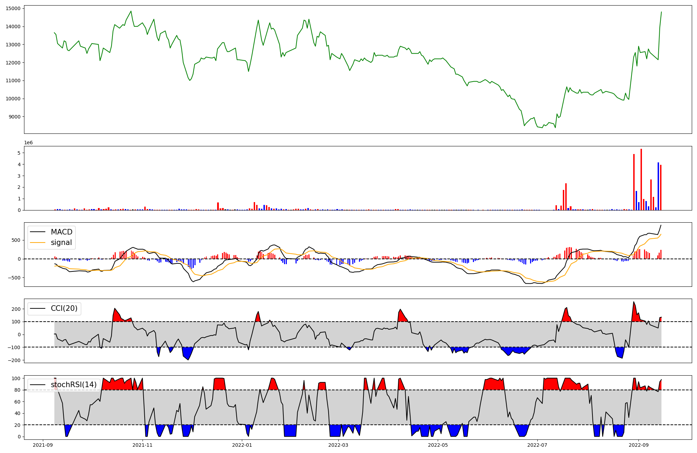697x453 pixels.
Task: Click the 2021-09 date tick label
Action: (x=43, y=445)
